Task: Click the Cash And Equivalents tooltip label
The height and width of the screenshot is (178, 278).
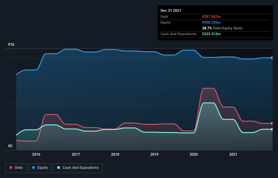Action: pos(178,34)
